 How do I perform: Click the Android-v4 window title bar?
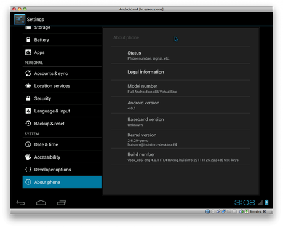(x=141, y=9)
